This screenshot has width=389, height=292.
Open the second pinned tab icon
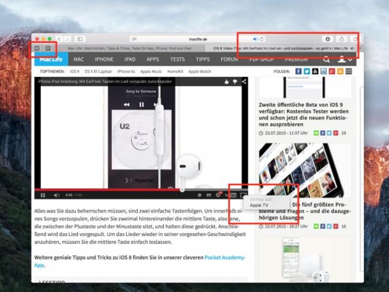tap(48, 48)
